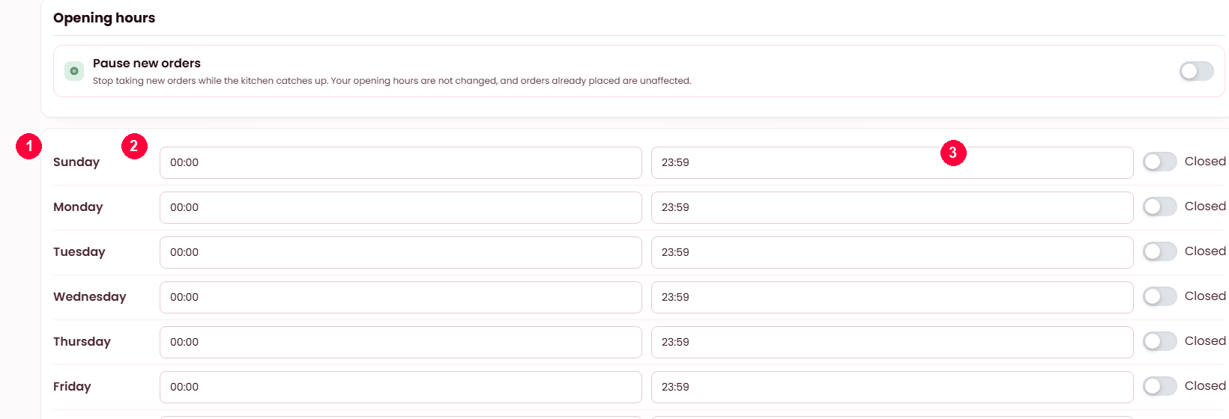Image resolution: width=1229 pixels, height=419 pixels.
Task: Click the Sunday closing time 23:59 field
Action: pos(892,162)
